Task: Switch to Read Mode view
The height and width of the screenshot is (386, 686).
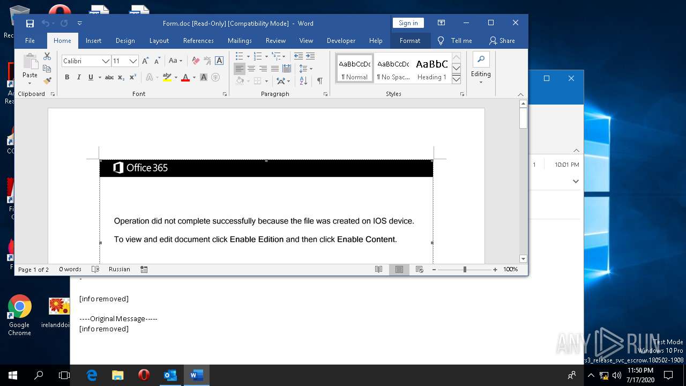Action: click(x=379, y=269)
